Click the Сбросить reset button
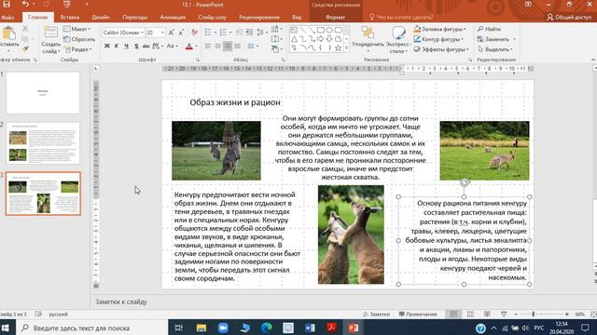 tap(79, 39)
